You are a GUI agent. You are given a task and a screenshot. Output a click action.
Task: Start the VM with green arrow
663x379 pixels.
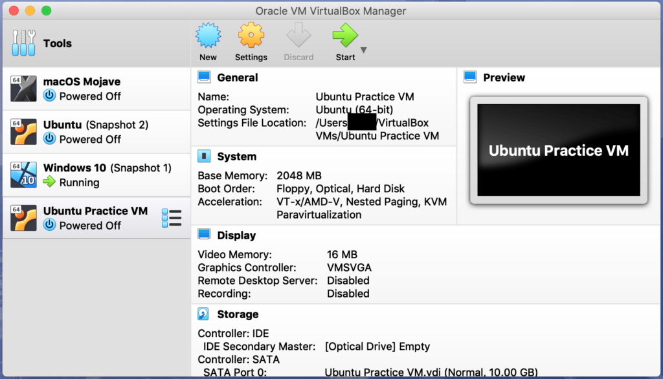click(x=345, y=36)
